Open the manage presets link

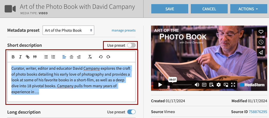coord(123,30)
